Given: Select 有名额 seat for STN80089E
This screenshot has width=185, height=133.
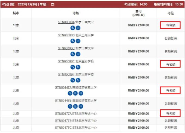Looking at the screenshot, I should (x=170, y=64).
